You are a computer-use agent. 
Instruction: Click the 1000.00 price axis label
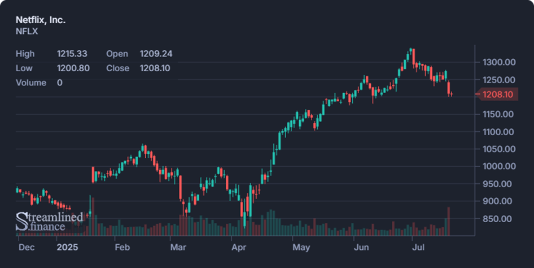click(x=499, y=166)
